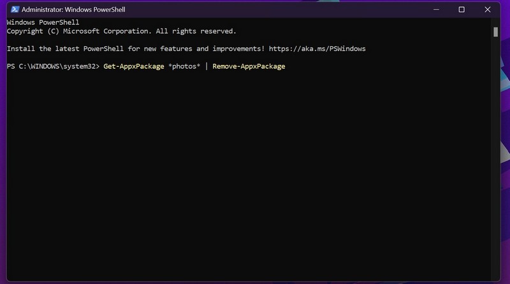Click the "*photos*" argument text

point(184,66)
